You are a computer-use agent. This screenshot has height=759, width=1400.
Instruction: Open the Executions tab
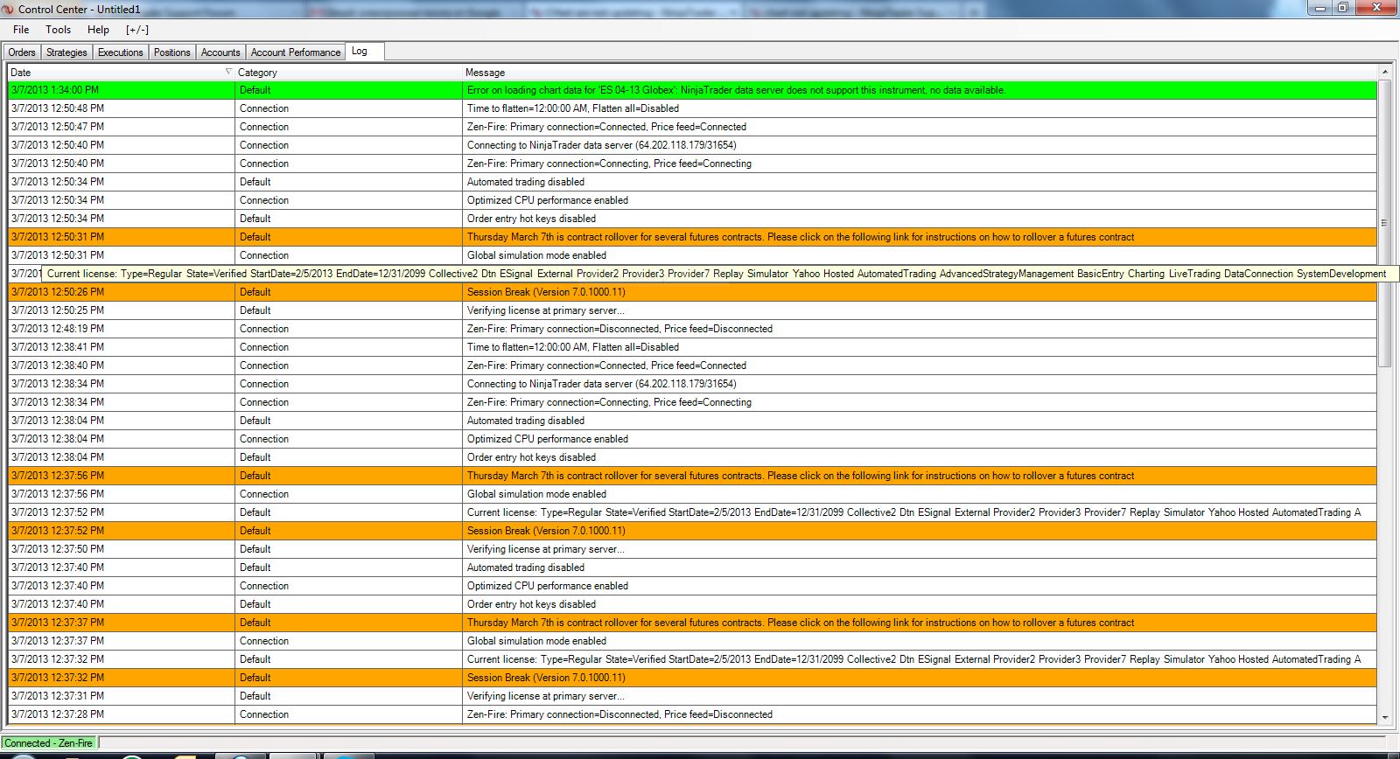[x=121, y=52]
